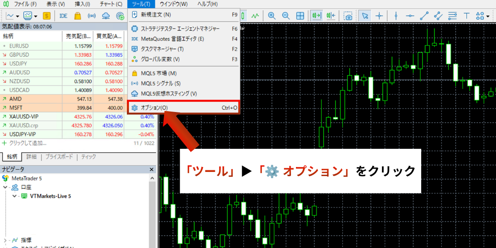The width and height of the screenshot is (496, 248).
Task: Select MQL5 シグナル (S) entry
Action: click(x=184, y=83)
